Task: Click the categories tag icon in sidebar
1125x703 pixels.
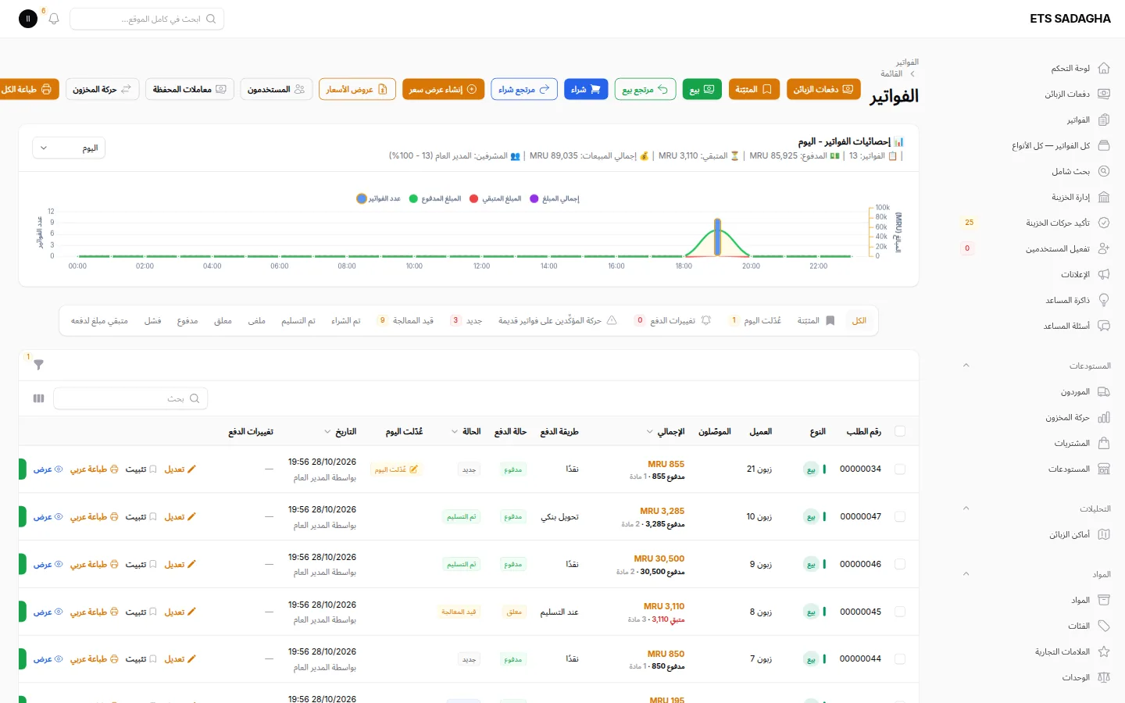Action: coord(1104,626)
